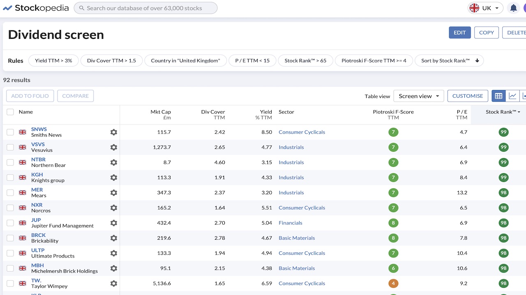Click the COPY button

(487, 33)
